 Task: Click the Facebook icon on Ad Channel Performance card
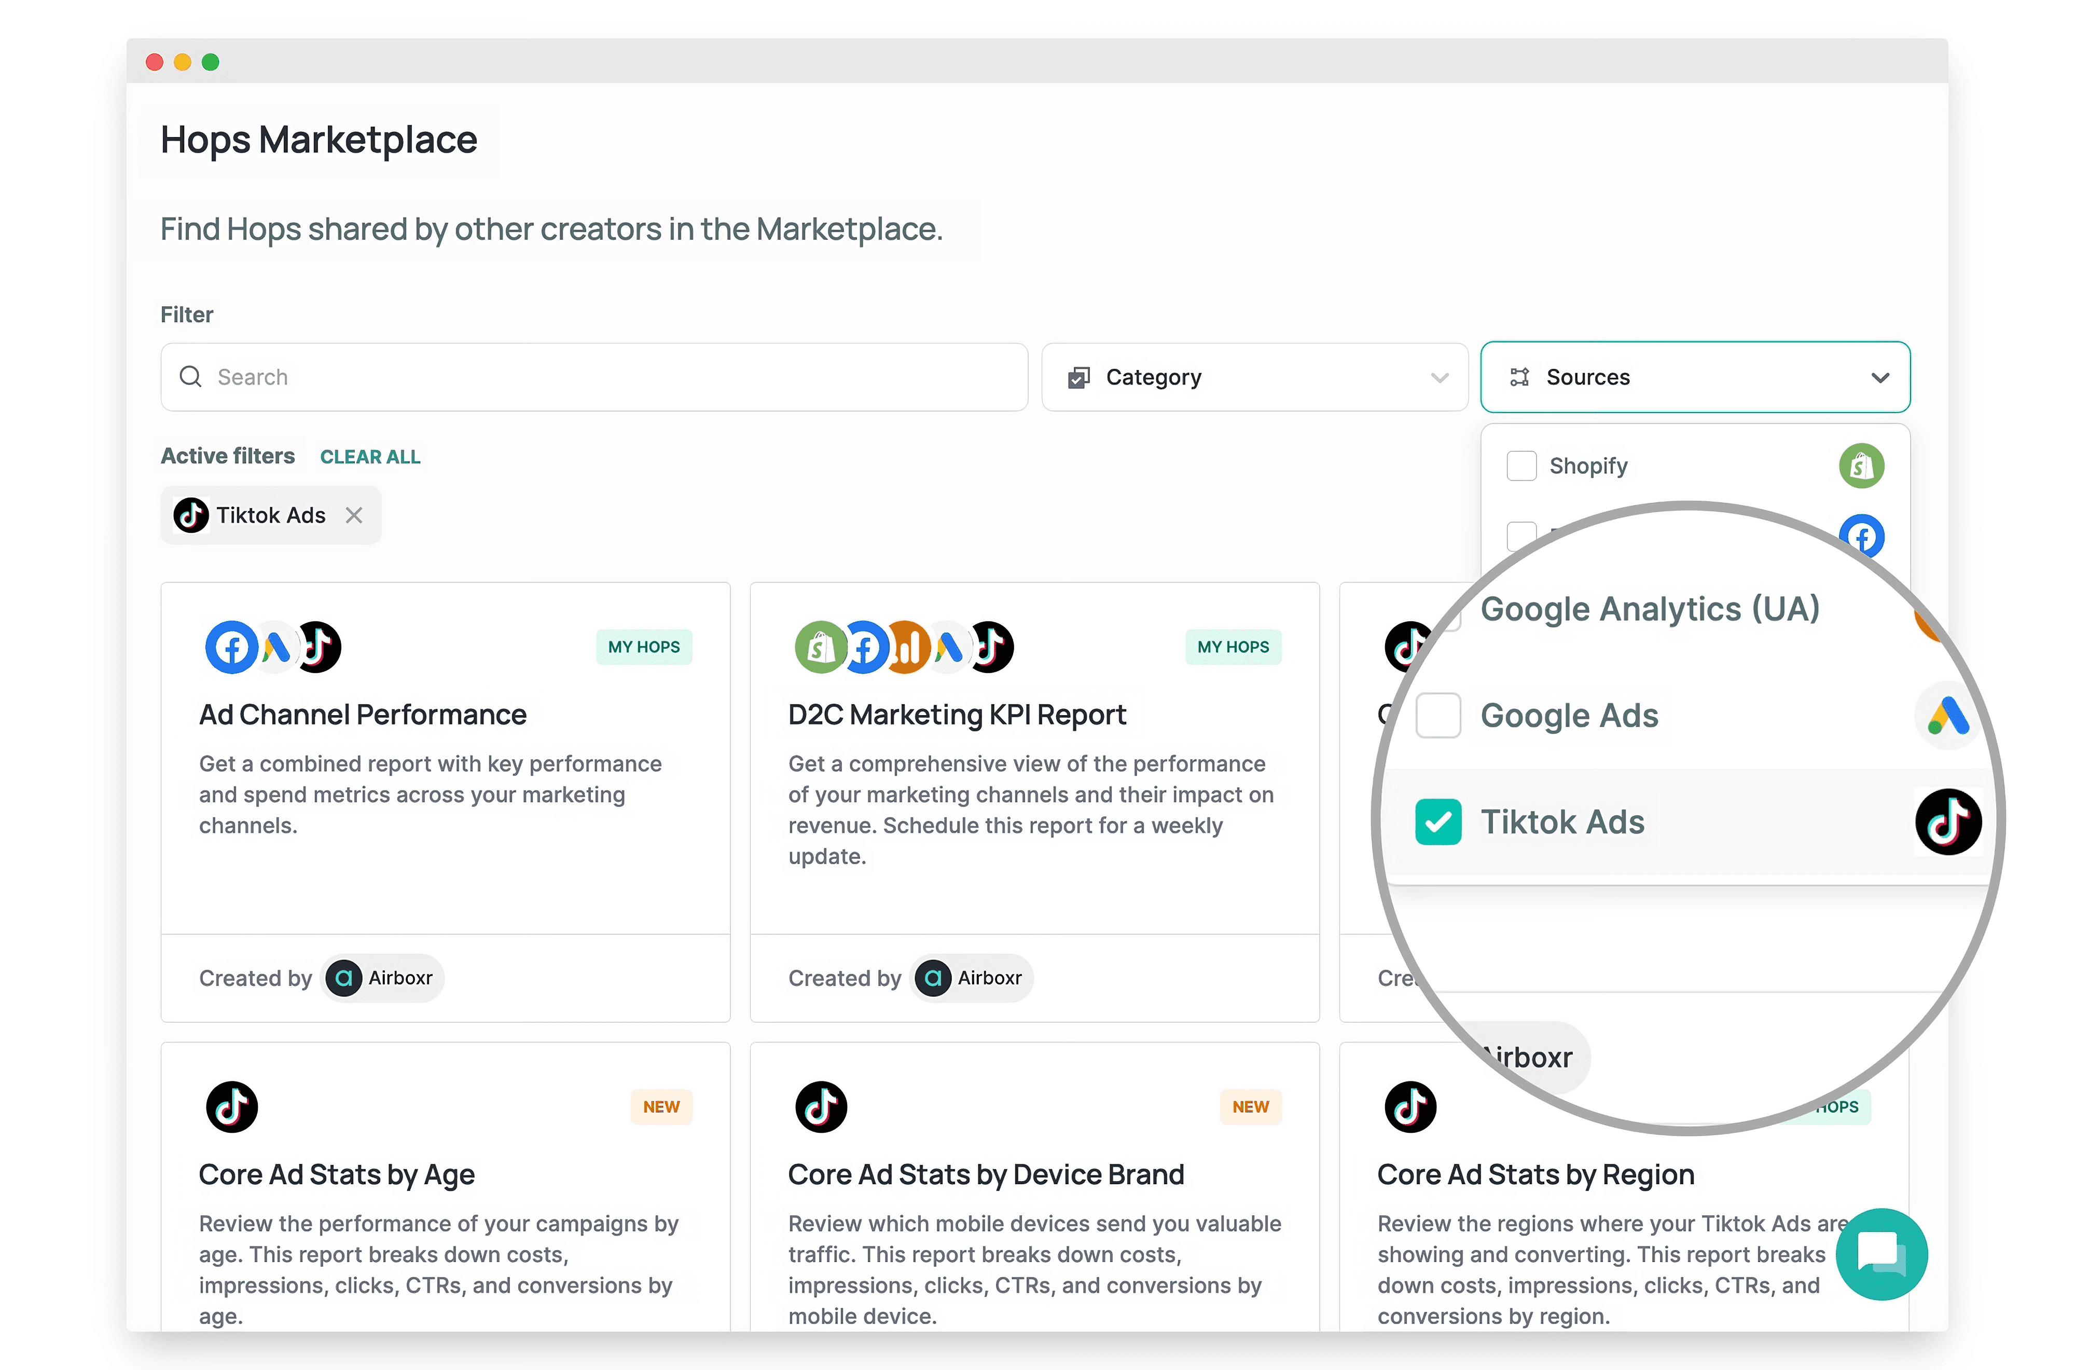pos(231,647)
